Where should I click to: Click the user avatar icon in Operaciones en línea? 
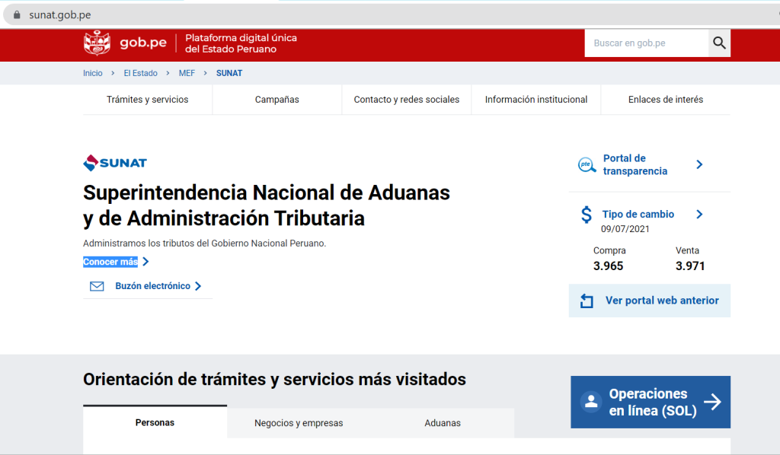[x=590, y=402]
